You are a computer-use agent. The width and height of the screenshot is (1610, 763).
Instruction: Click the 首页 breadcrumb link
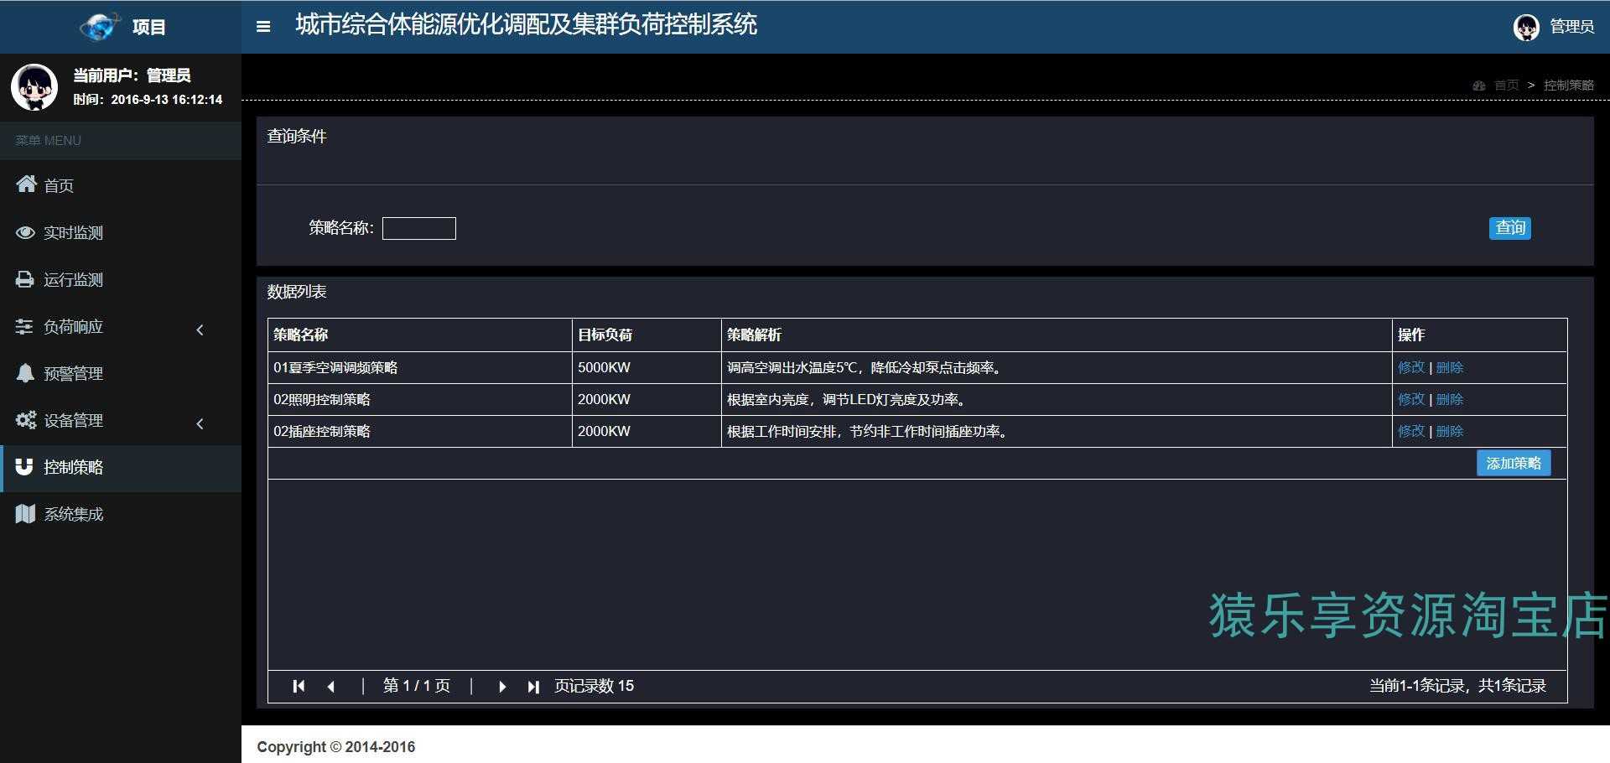pos(1507,86)
